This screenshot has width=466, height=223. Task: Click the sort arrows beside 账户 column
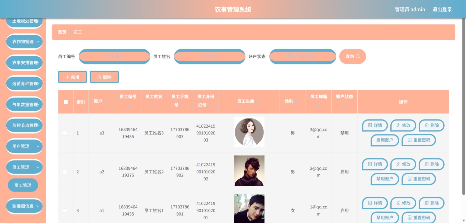pos(106,101)
